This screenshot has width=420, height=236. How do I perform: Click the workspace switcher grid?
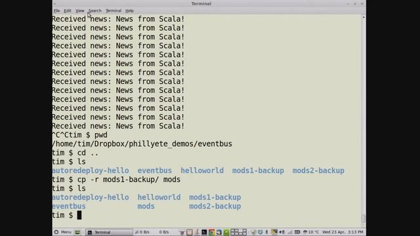[238, 232]
